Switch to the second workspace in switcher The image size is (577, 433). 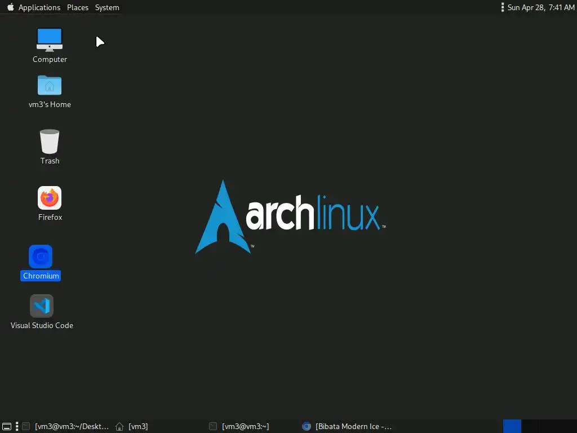[x=530, y=426]
